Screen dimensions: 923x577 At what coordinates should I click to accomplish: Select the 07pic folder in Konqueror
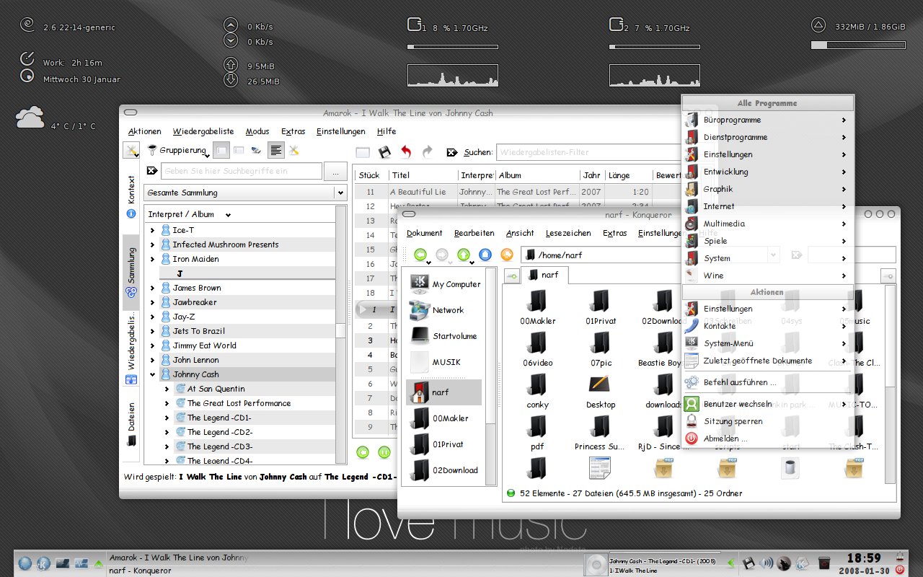601,348
